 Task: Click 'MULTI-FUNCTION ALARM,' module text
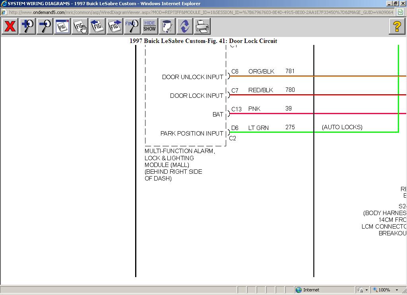[x=180, y=151]
